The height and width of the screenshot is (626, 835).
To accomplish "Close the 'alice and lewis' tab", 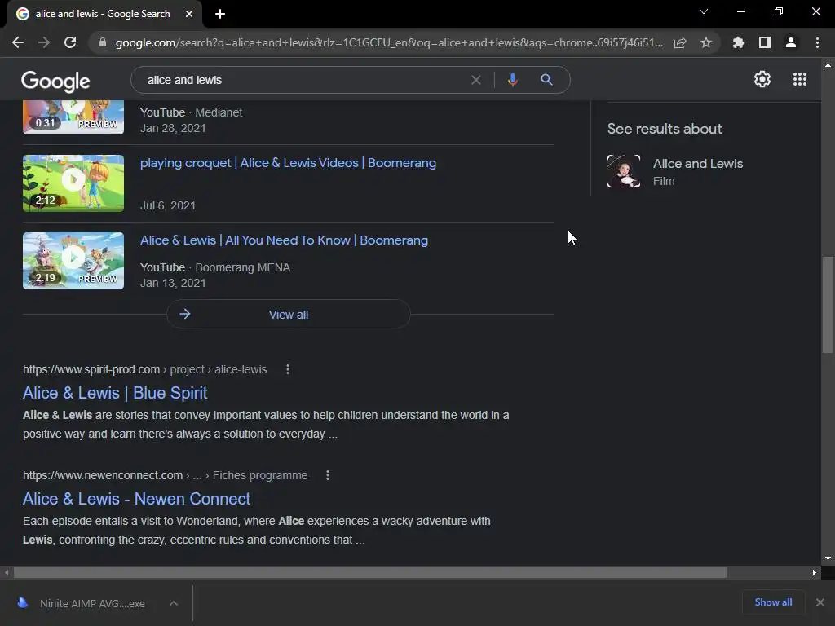I will (189, 14).
